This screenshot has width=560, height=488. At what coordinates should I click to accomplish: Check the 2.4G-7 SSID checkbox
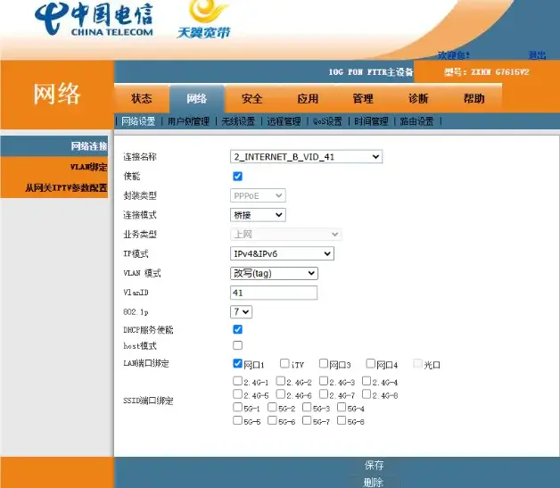[324, 394]
